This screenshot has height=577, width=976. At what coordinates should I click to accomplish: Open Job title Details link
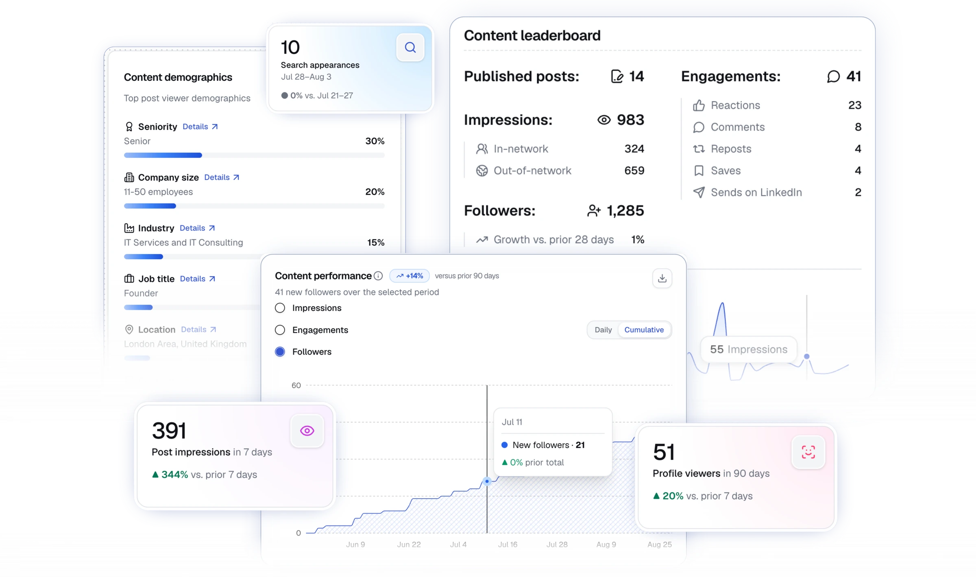click(198, 279)
